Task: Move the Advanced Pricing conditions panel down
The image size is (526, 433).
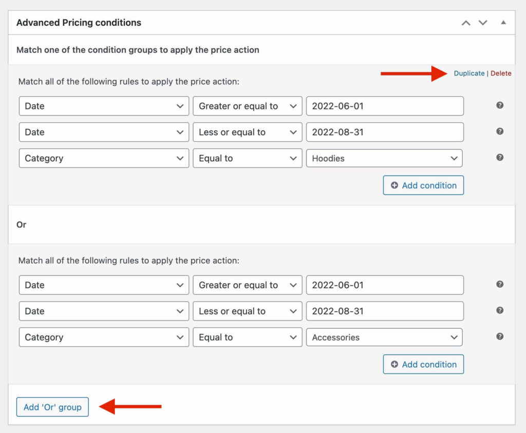Action: click(x=483, y=23)
